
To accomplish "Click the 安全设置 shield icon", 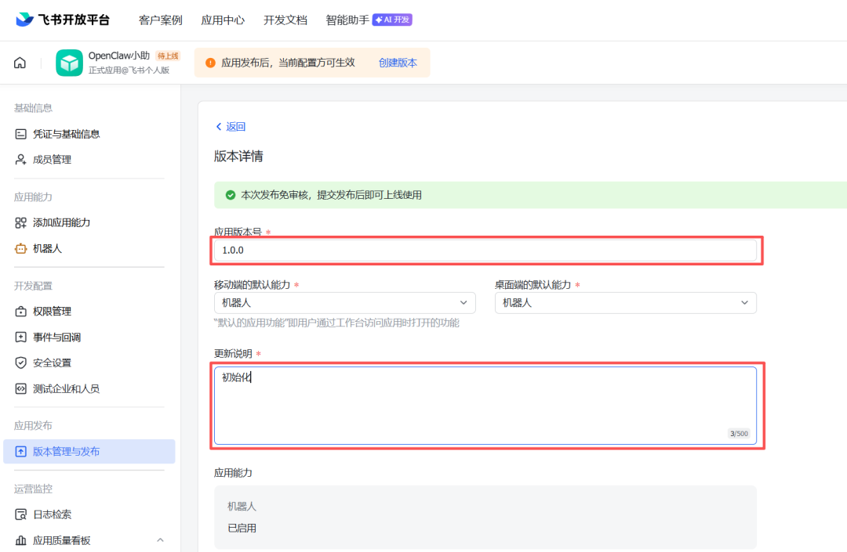I will coord(20,363).
